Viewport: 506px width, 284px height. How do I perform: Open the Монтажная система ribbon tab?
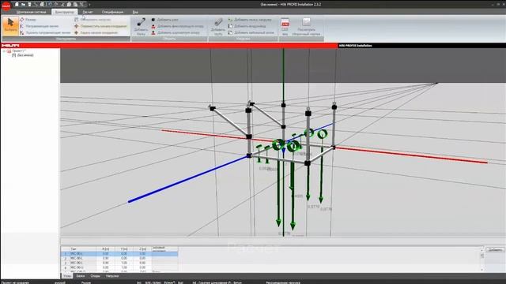pos(32,12)
